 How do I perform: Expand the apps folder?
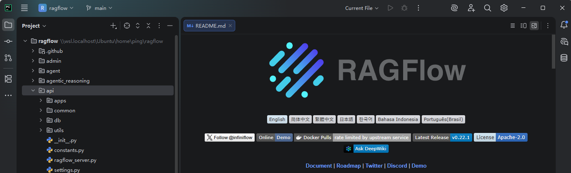(41, 101)
